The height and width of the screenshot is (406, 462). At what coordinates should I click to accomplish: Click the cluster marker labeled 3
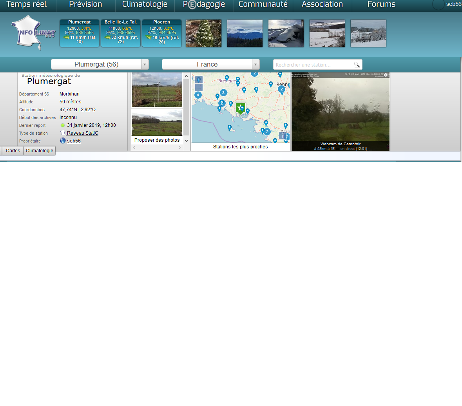[223, 93]
